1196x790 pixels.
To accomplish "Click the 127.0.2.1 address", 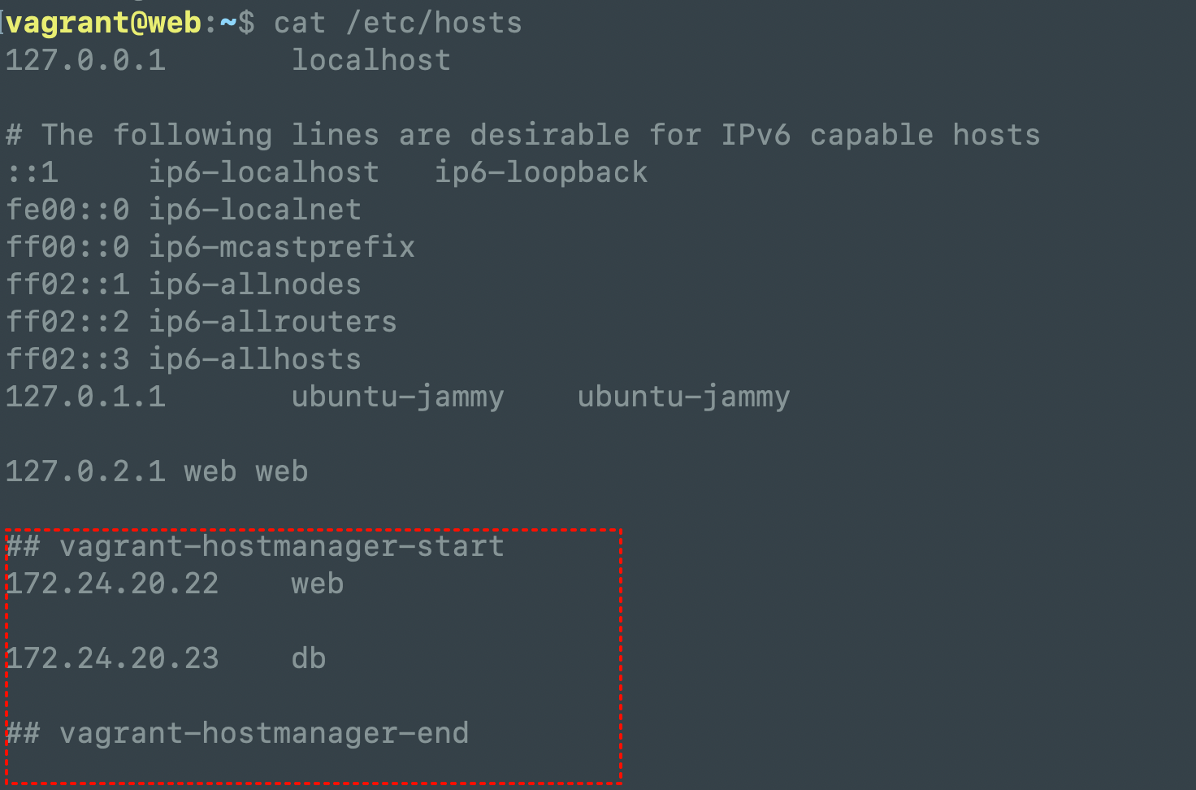I will (x=85, y=471).
